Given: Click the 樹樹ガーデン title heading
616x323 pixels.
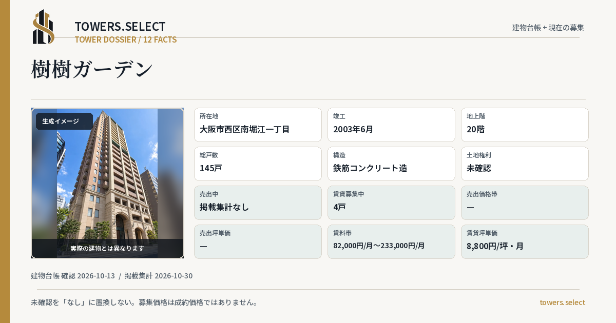Looking at the screenshot, I should (92, 69).
